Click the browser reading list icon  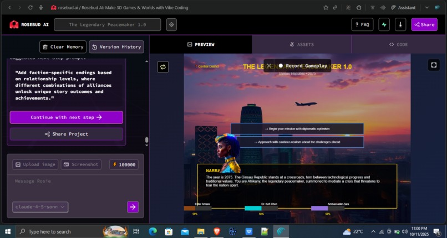pos(372,8)
